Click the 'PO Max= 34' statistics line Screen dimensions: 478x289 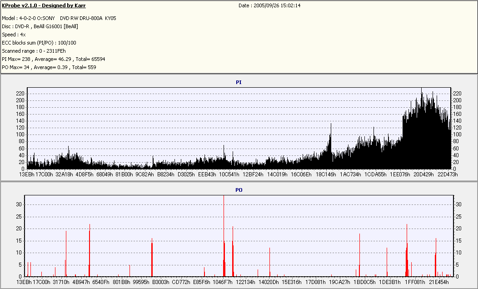click(x=49, y=67)
